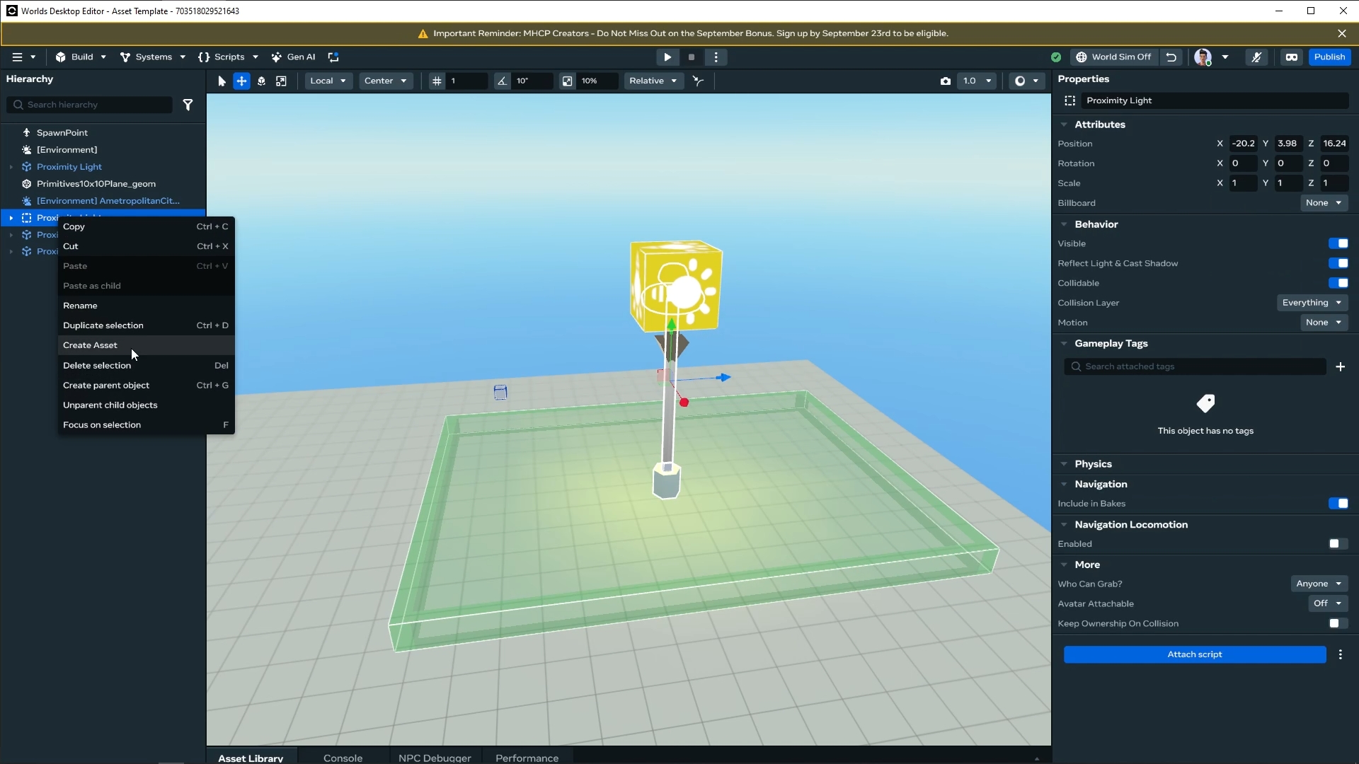Enable Navigation Locomotion toggle

click(x=1338, y=544)
